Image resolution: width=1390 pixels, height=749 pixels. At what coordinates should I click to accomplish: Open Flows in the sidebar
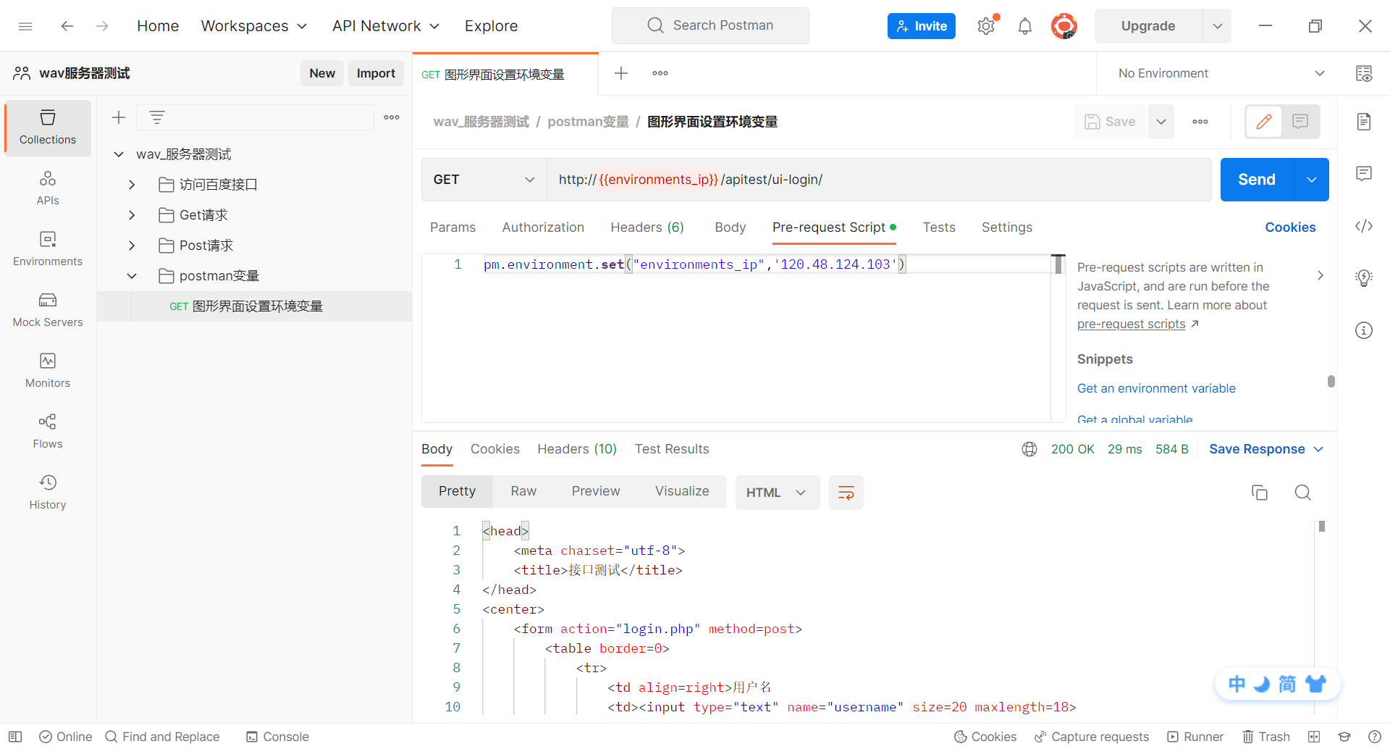48,432
